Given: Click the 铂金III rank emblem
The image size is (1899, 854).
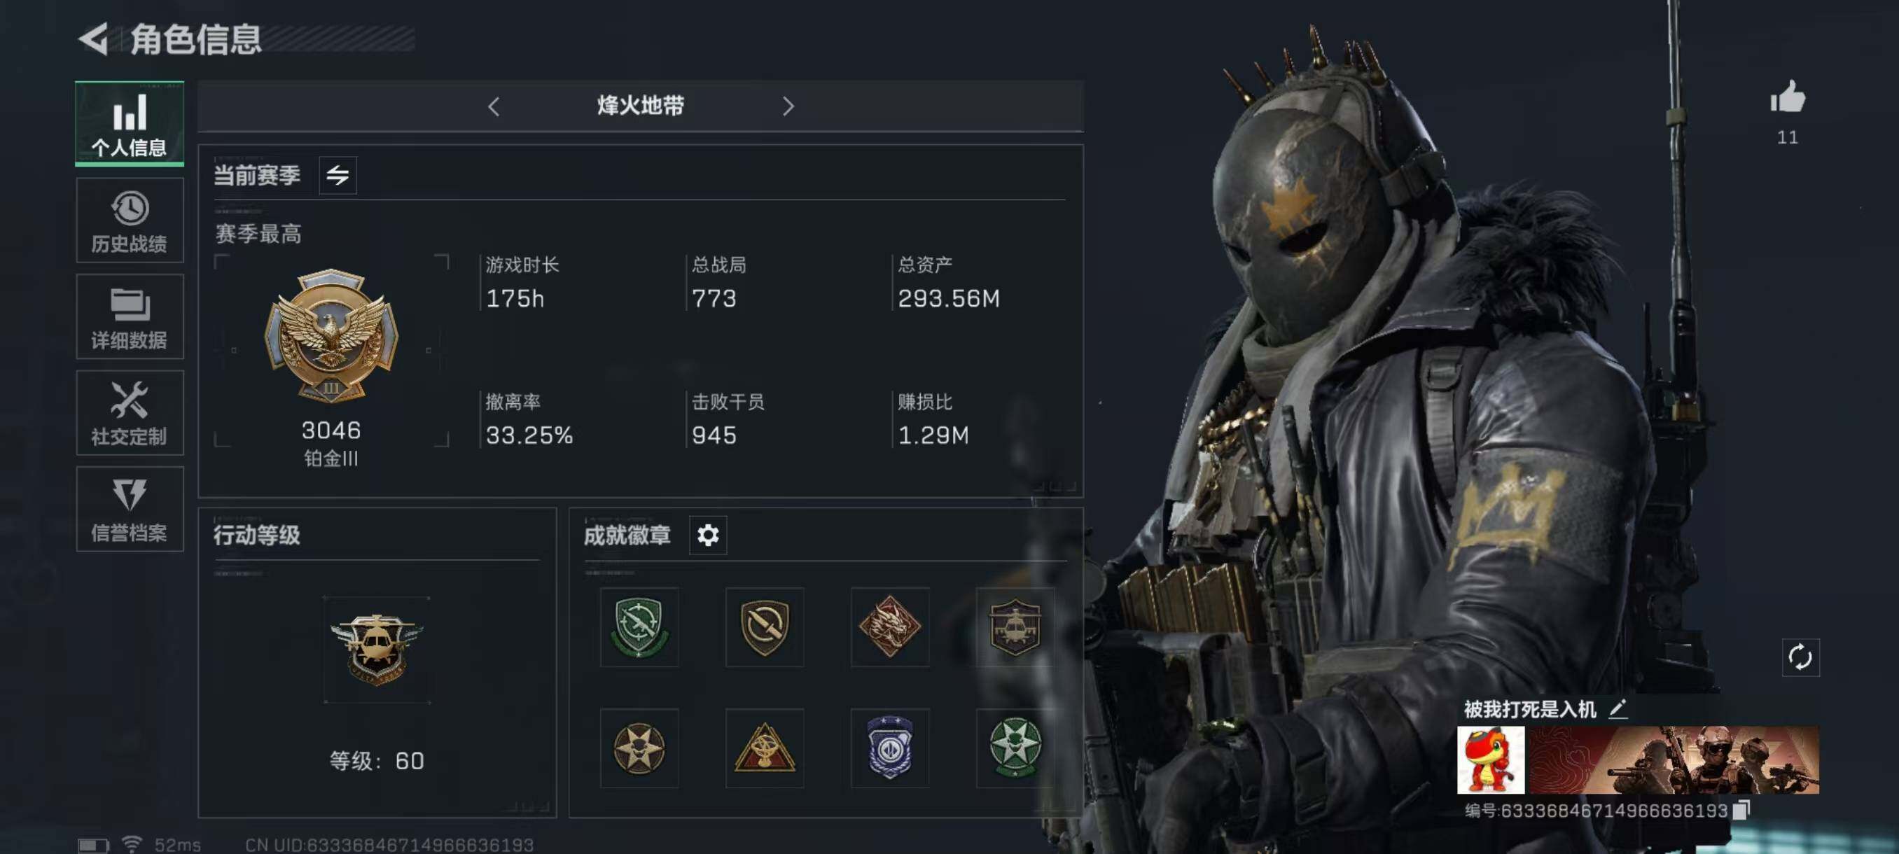Looking at the screenshot, I should click(331, 335).
